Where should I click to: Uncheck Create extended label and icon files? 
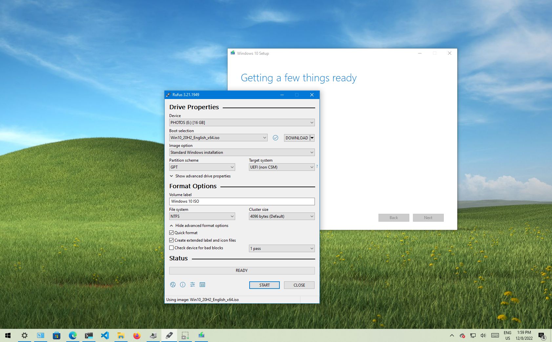pyautogui.click(x=171, y=240)
